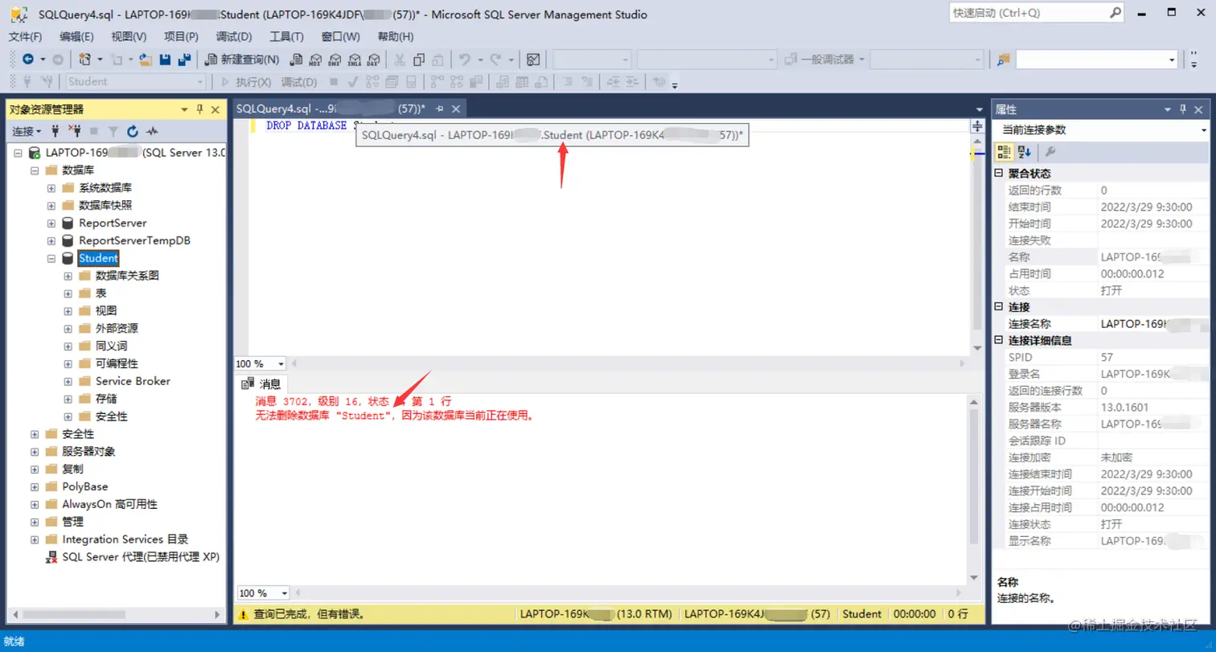The height and width of the screenshot is (652, 1216).
Task: Open the 编辑(E) menu
Action: pyautogui.click(x=76, y=36)
